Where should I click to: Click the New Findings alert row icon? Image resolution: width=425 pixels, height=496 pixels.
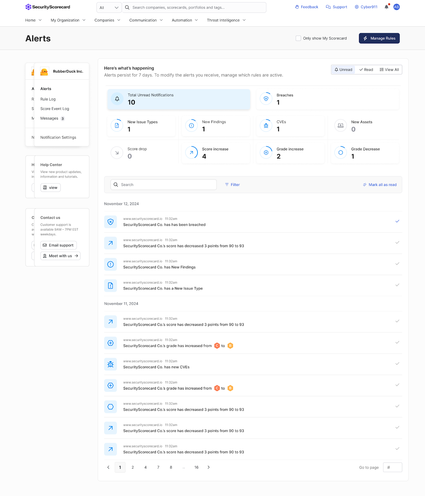pyautogui.click(x=110, y=264)
